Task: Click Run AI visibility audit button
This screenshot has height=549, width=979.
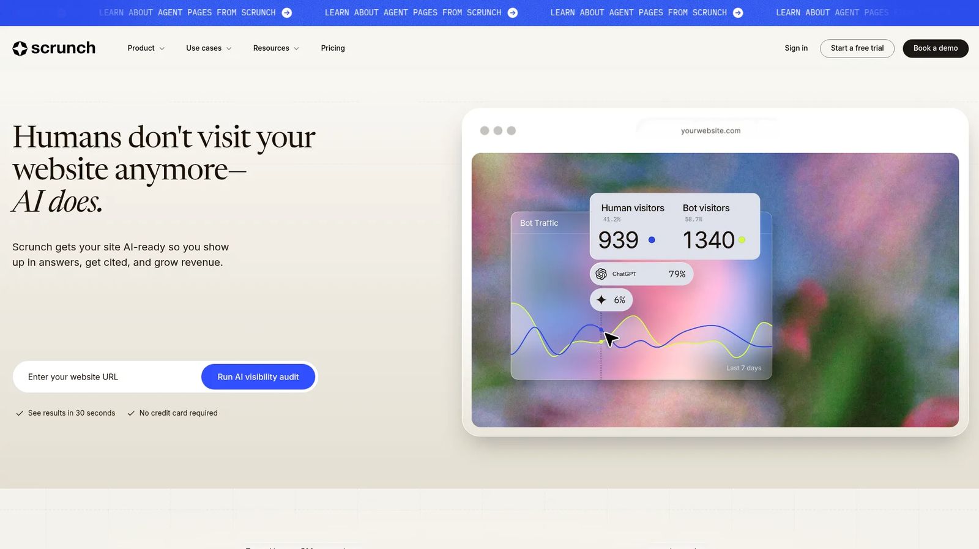Action: click(258, 377)
